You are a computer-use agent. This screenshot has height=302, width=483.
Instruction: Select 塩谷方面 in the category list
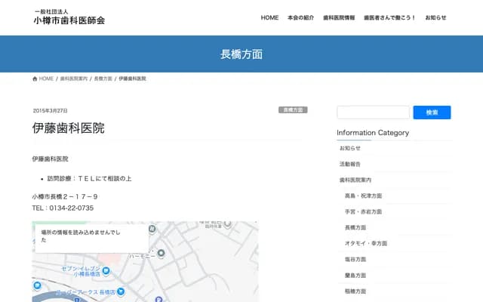click(355, 259)
